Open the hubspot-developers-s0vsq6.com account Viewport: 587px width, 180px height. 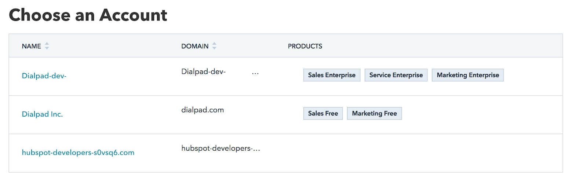(x=78, y=153)
